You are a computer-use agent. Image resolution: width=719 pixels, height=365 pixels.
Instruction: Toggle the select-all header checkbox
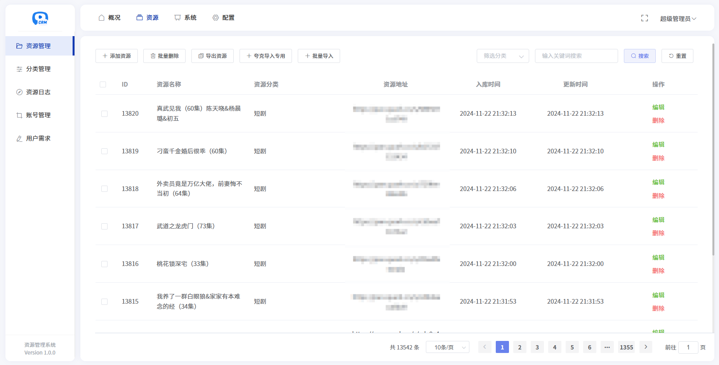103,85
